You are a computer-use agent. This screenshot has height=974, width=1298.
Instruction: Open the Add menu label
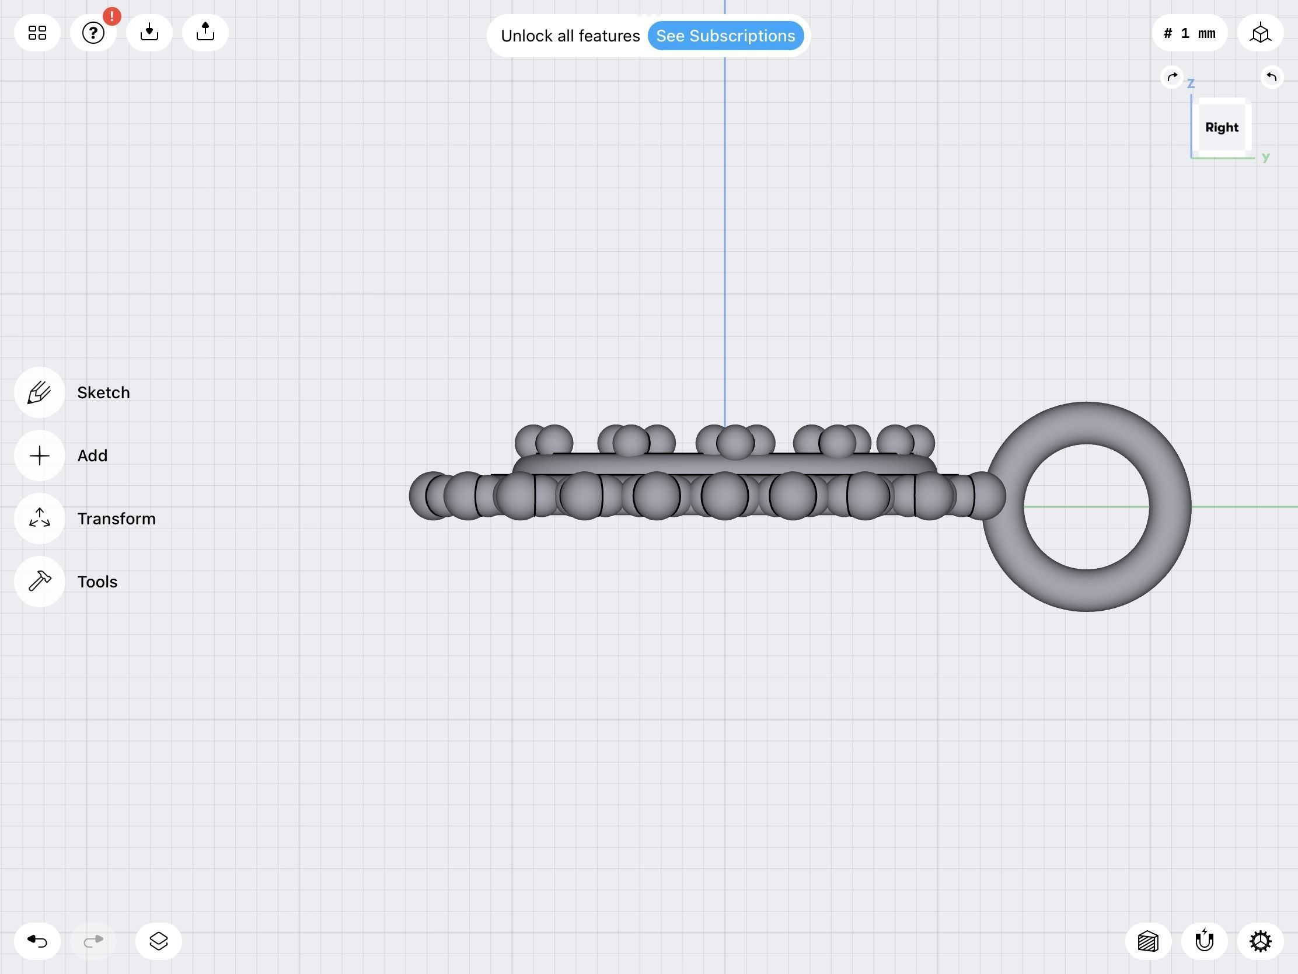coord(92,455)
